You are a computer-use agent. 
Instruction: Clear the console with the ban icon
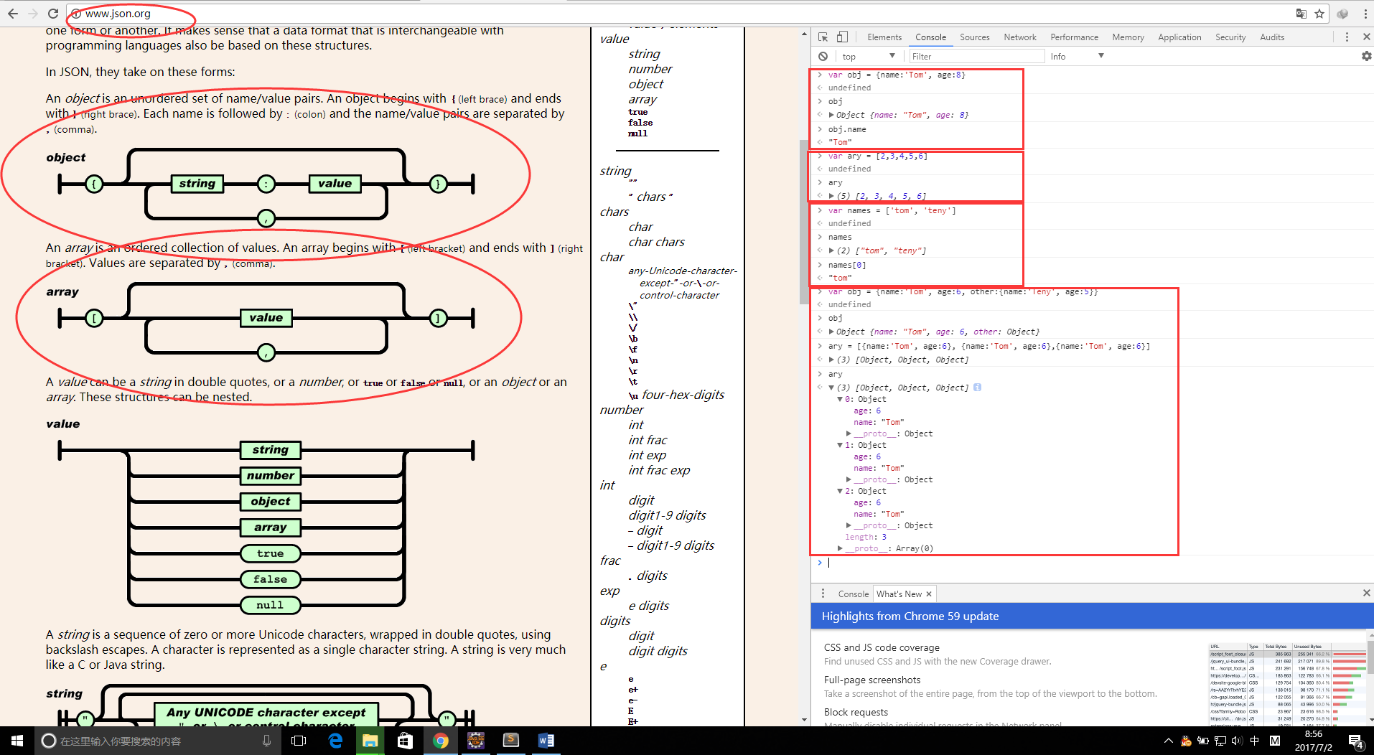click(x=823, y=56)
